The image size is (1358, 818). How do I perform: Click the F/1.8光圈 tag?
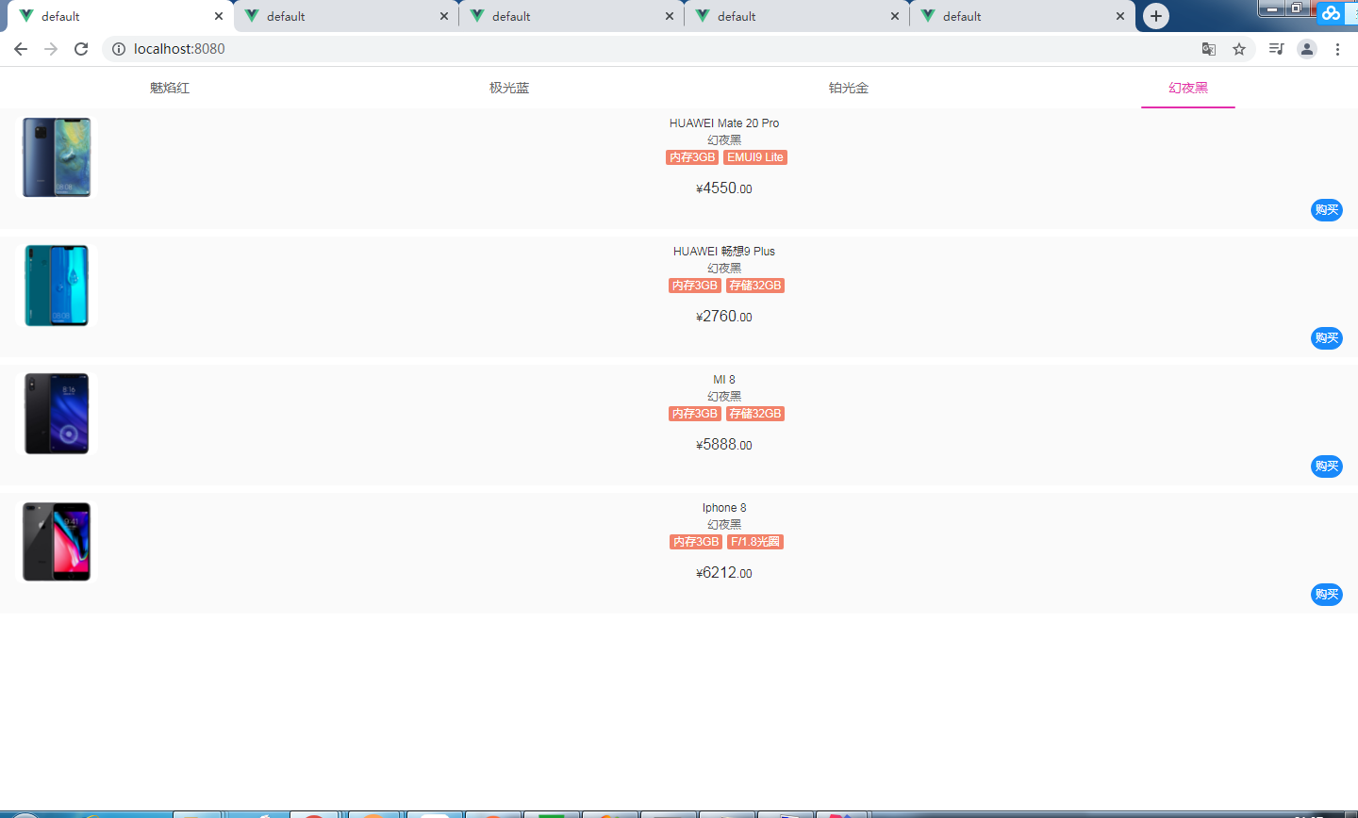[755, 542]
